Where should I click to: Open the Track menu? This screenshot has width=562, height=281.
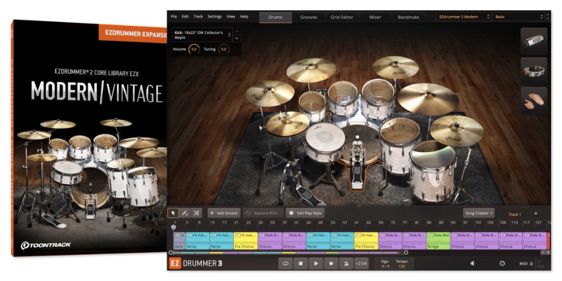coord(198,16)
